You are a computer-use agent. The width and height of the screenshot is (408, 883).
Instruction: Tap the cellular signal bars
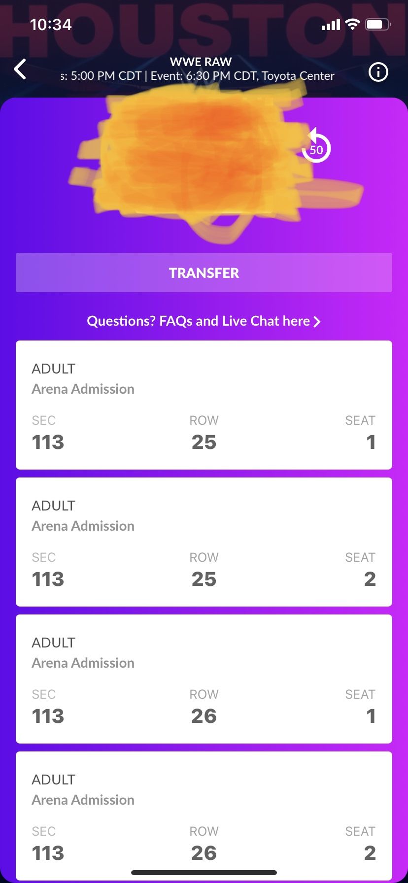click(x=331, y=25)
